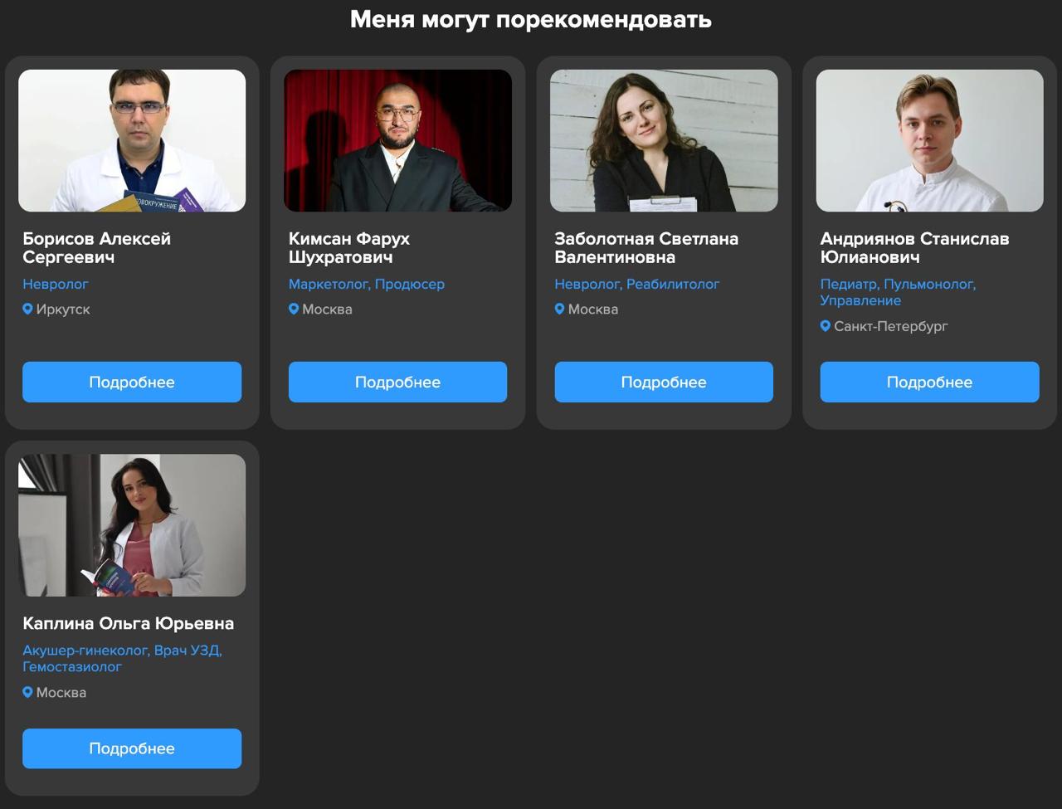The width and height of the screenshot is (1062, 809).
Task: Select the Невролог, Реабилитолог specialty link
Action: point(637,284)
